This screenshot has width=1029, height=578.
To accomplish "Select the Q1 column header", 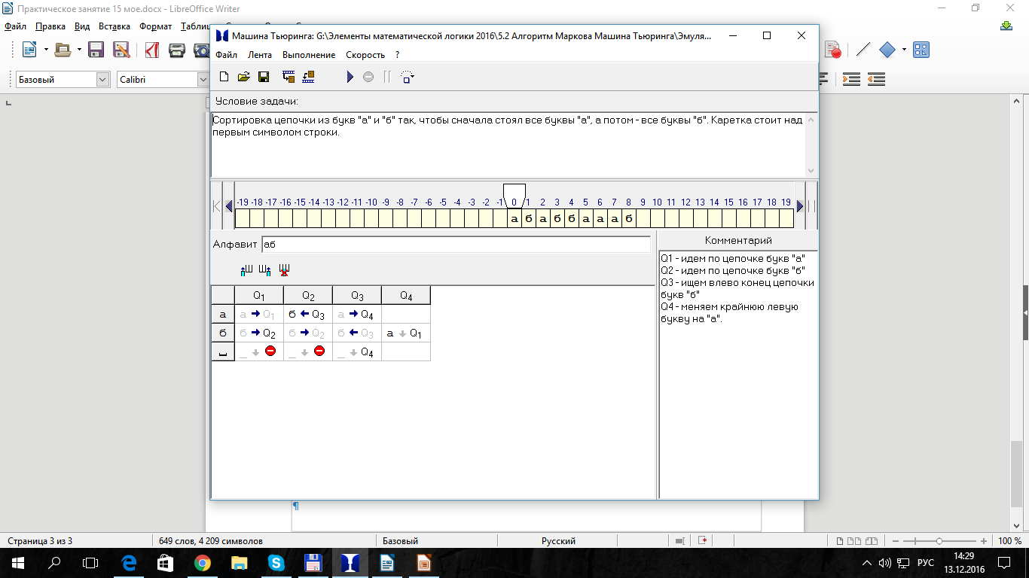I will 258,296.
